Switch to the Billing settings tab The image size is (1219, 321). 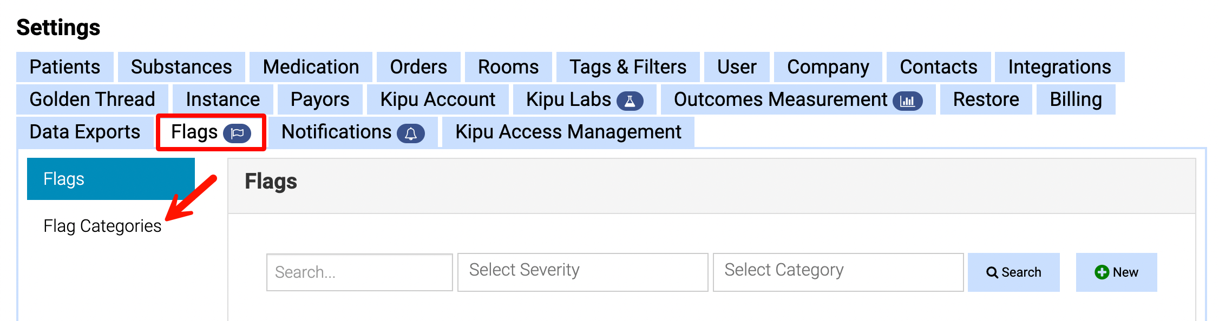[x=1074, y=99]
